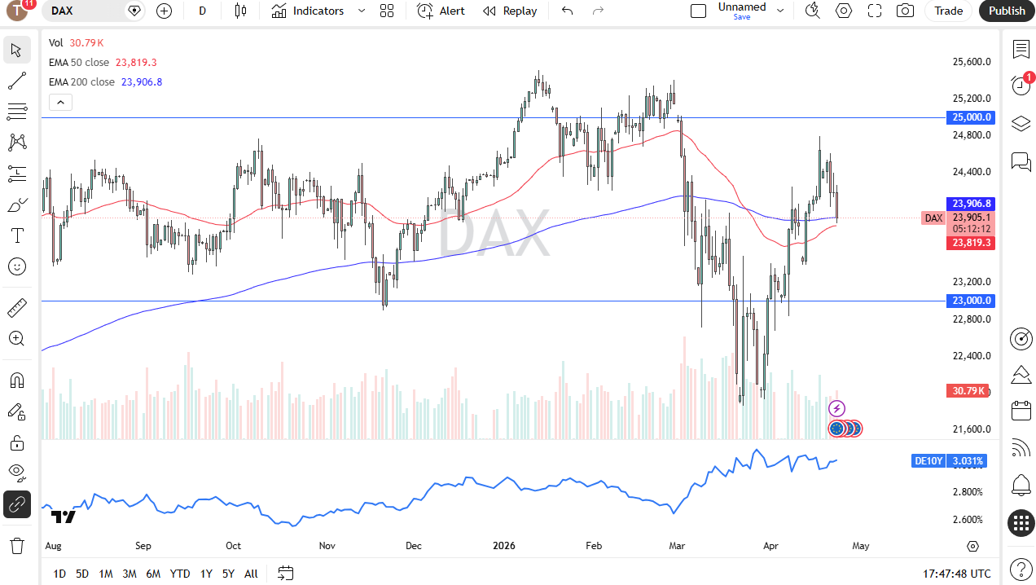The width and height of the screenshot is (1036, 585).
Task: Hide all drawing objects
Action: pos(16,473)
